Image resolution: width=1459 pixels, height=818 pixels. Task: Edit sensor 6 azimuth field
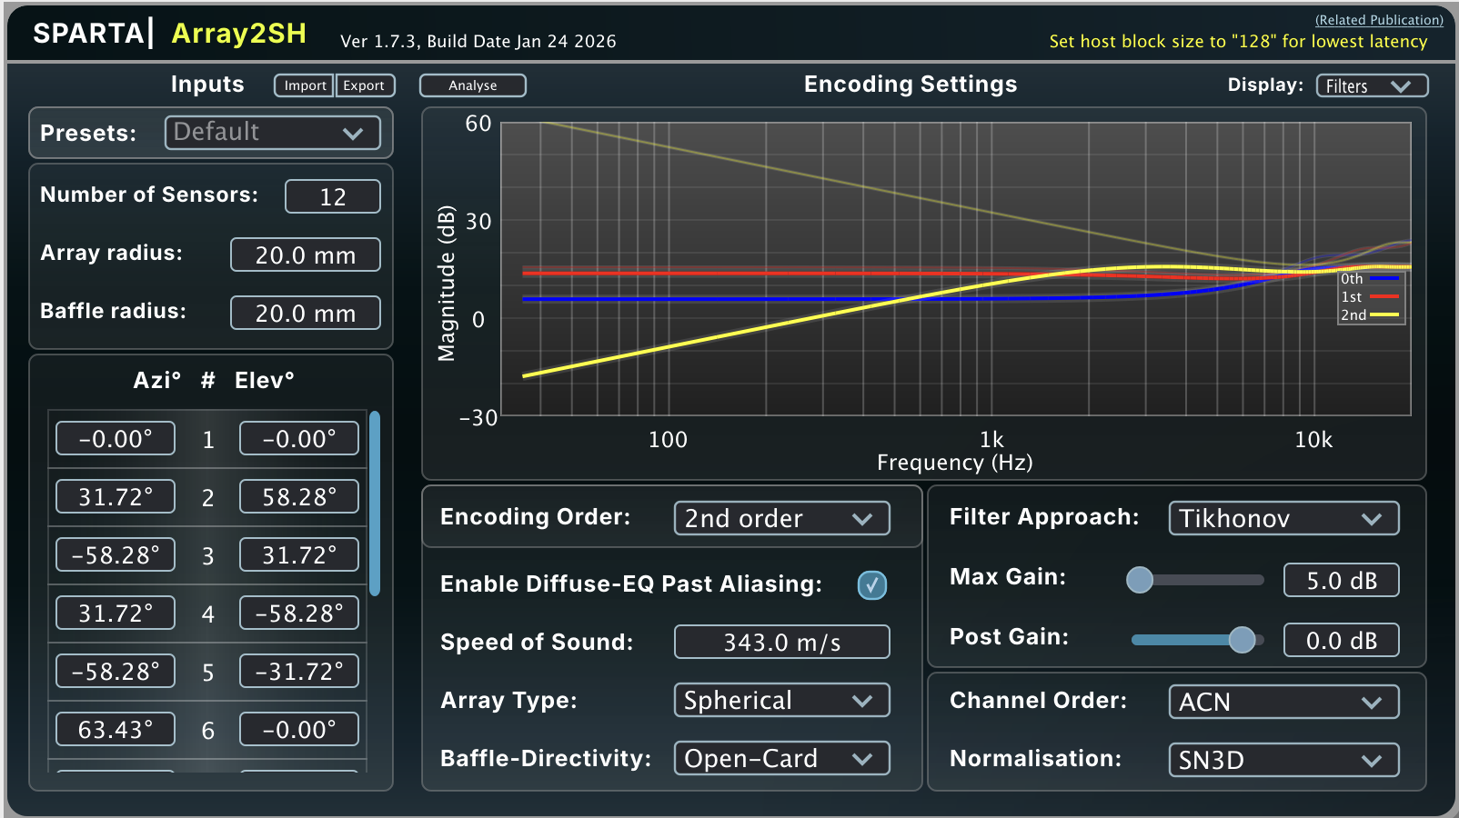(x=116, y=729)
